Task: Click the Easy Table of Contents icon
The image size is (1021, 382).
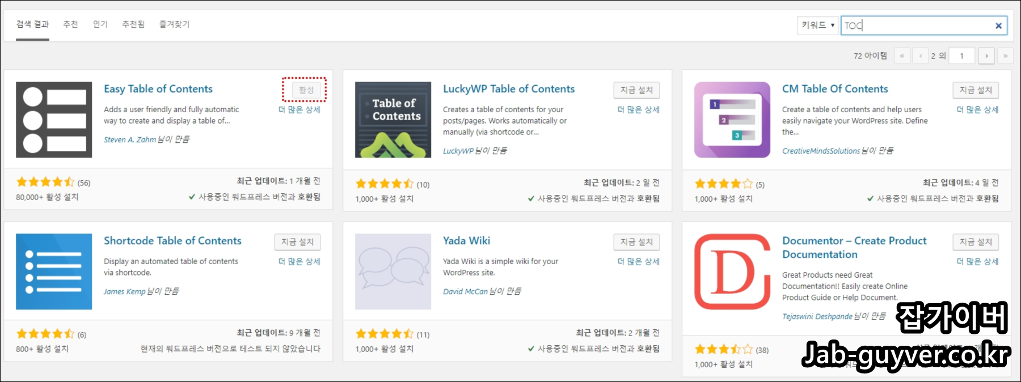Action: [54, 120]
